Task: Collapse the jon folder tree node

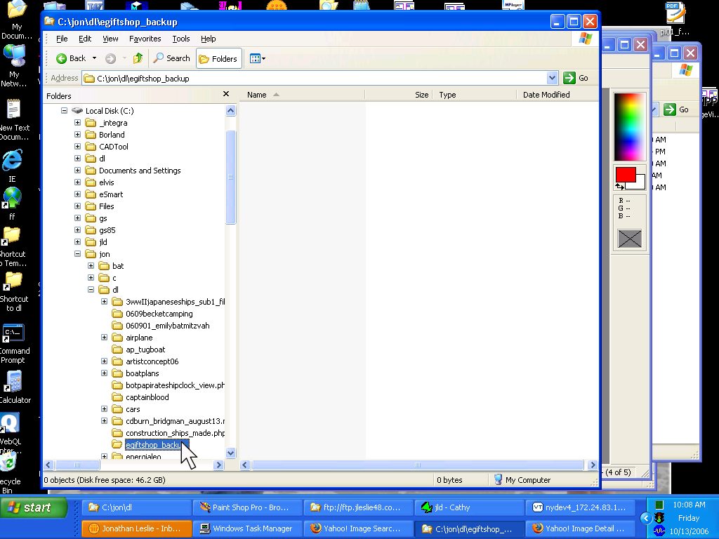Action: click(78, 254)
